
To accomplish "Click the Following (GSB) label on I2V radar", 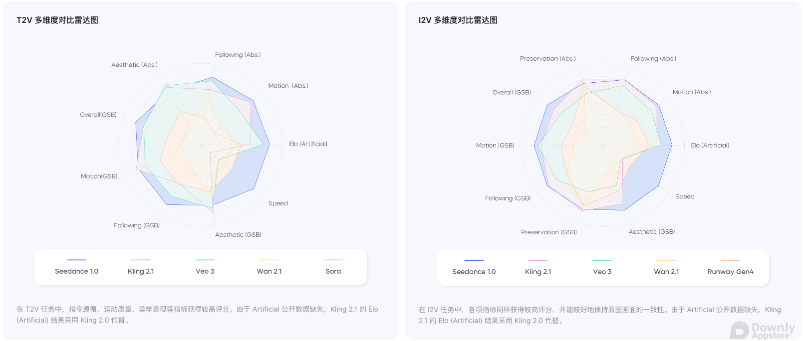I will [508, 198].
